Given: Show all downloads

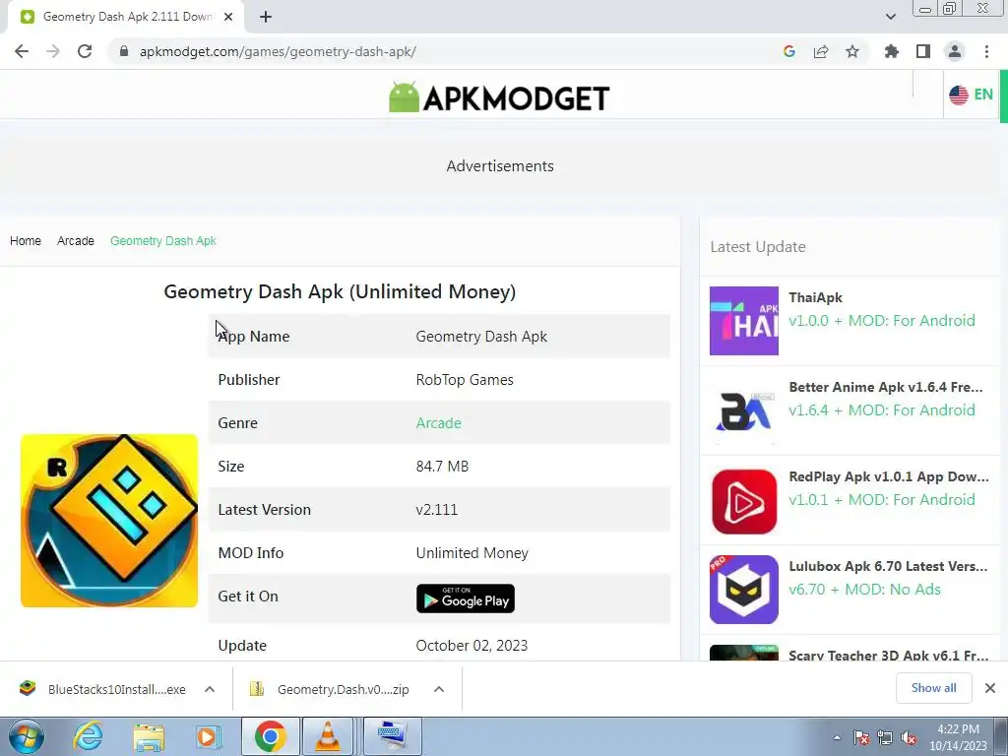Looking at the screenshot, I should coord(933,688).
